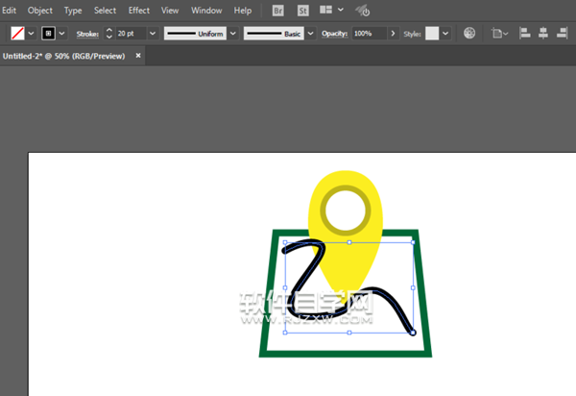
Task: Expand the fill color dropdown arrow
Action: 32,33
